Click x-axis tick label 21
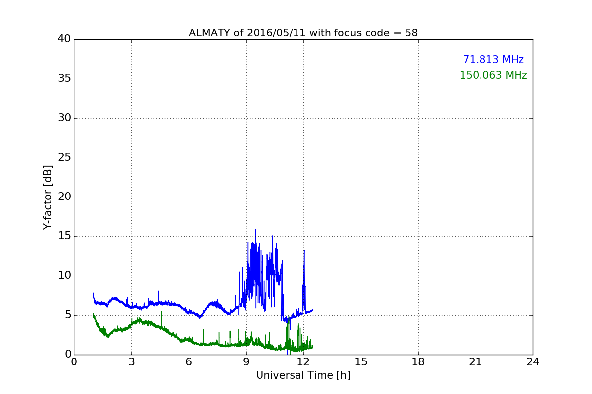 [476, 361]
